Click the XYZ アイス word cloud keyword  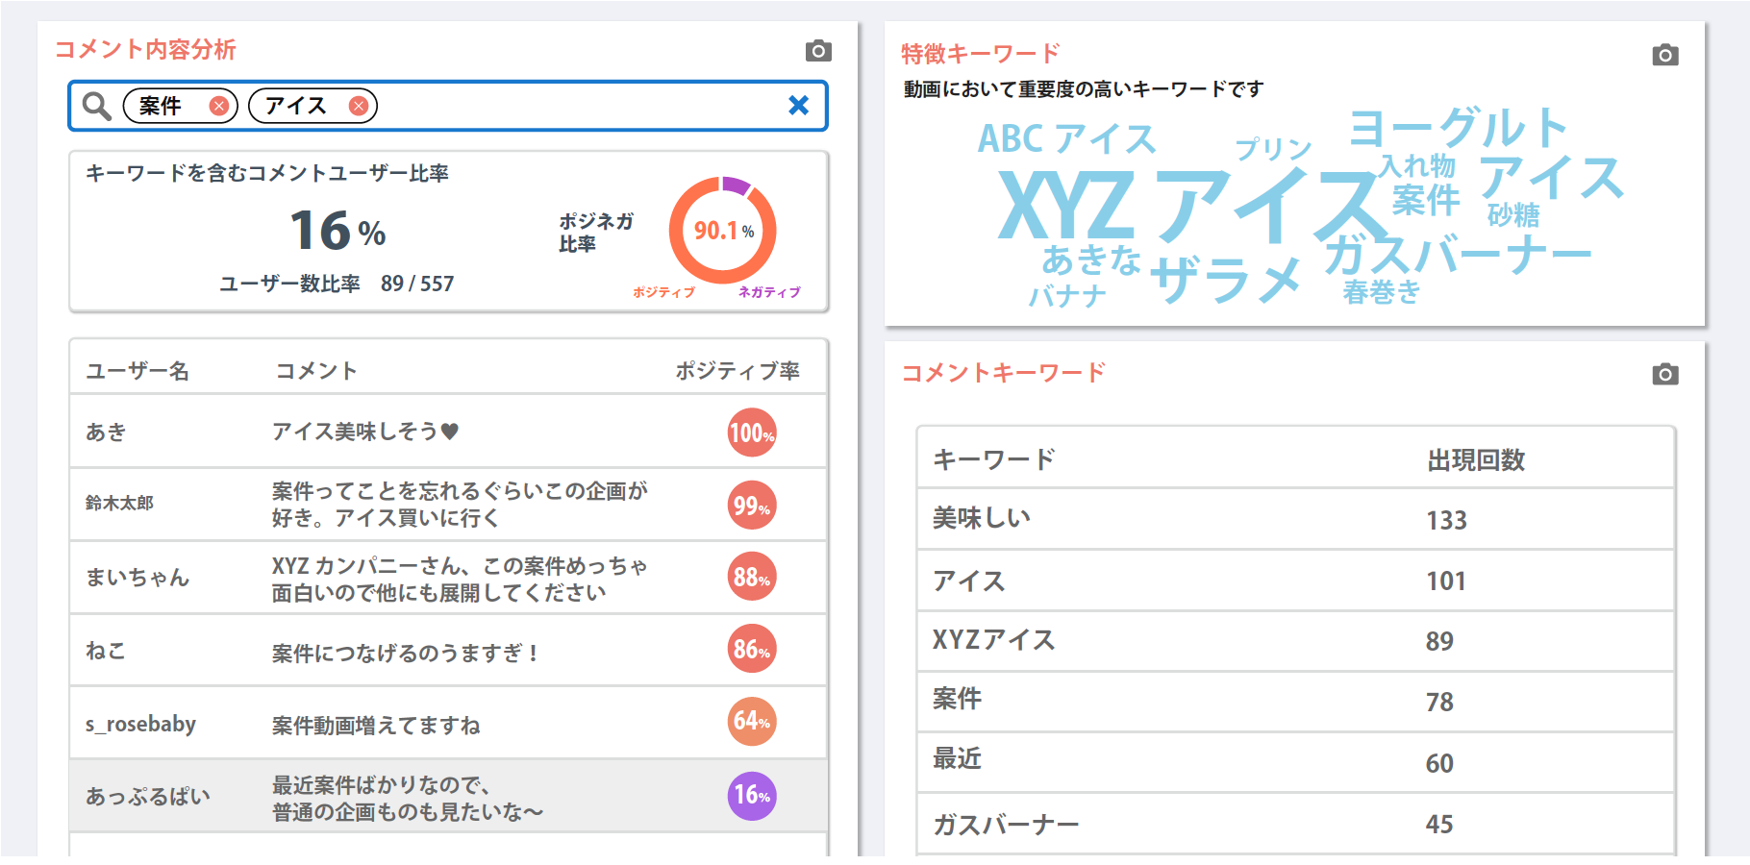click(x=1183, y=203)
